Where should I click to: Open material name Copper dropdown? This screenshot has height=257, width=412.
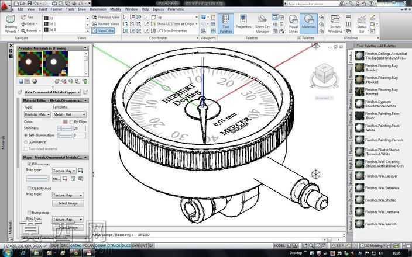pyautogui.click(x=53, y=92)
